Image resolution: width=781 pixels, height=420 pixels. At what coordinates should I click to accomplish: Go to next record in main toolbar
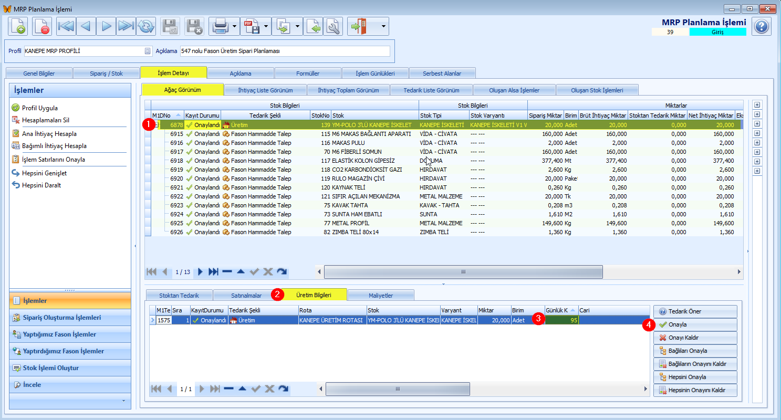[106, 26]
